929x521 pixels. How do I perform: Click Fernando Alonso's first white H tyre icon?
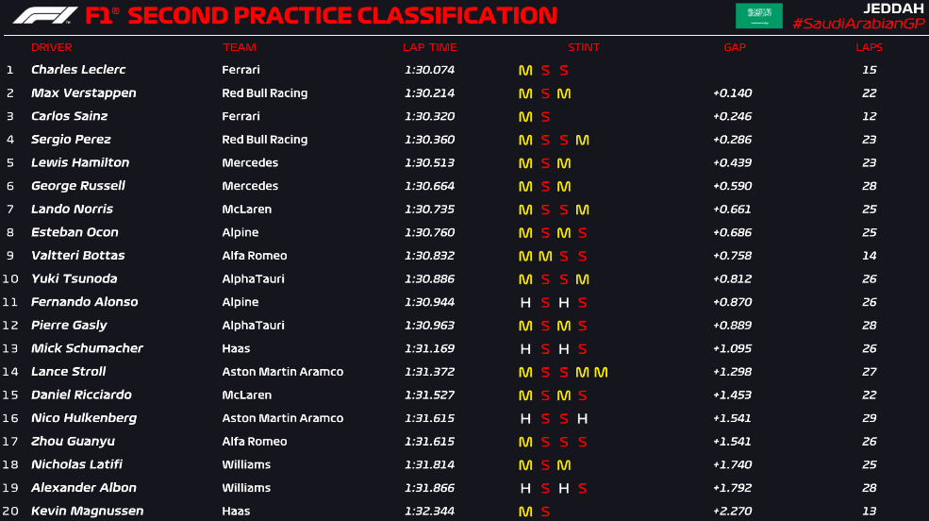click(525, 302)
